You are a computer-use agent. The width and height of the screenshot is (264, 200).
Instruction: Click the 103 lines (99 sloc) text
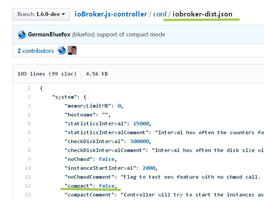[47, 74]
